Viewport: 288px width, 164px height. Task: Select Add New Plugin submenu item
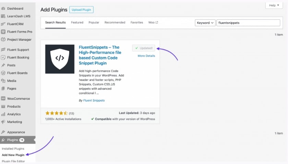point(13,155)
